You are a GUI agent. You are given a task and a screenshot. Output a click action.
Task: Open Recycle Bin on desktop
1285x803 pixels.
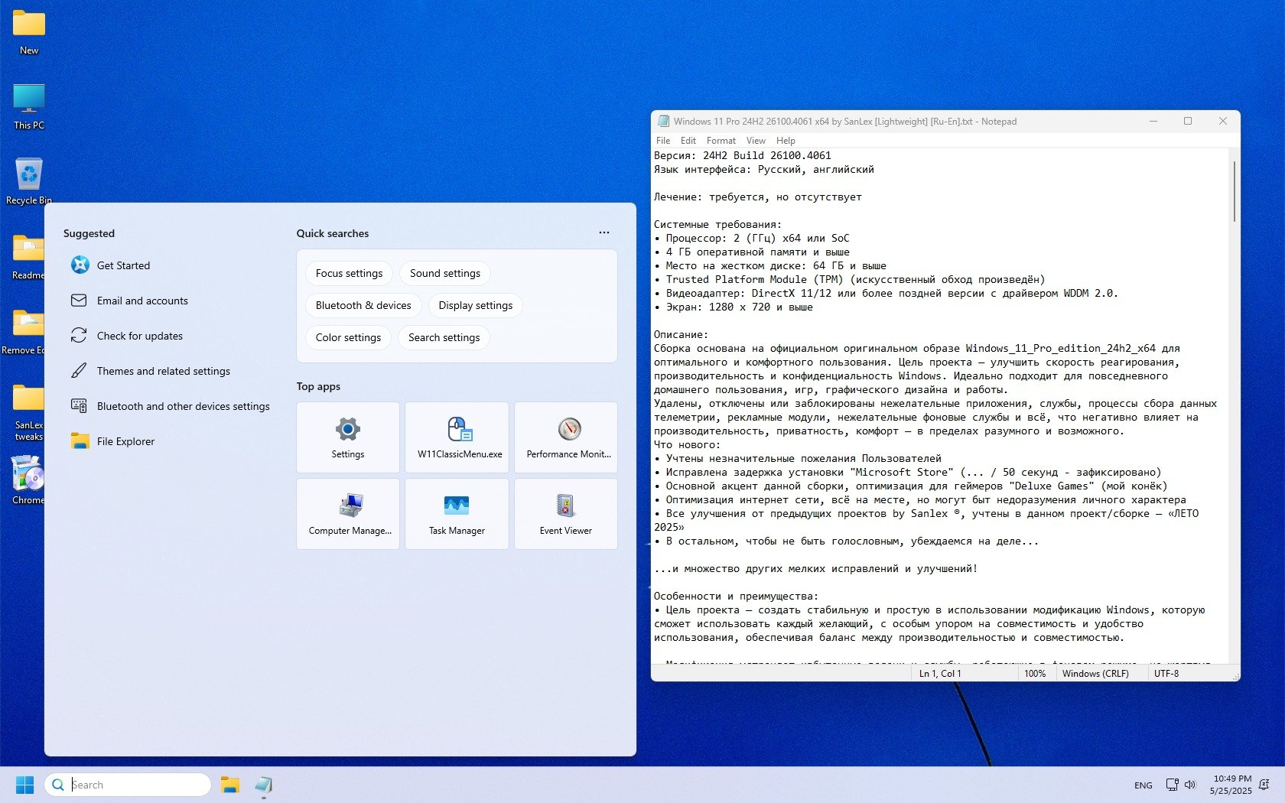click(28, 181)
